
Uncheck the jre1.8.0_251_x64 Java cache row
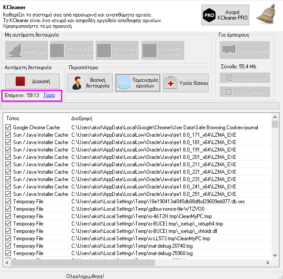pyautogui.click(x=8, y=194)
